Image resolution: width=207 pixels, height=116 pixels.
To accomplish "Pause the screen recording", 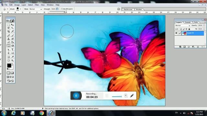I will point(76,96).
